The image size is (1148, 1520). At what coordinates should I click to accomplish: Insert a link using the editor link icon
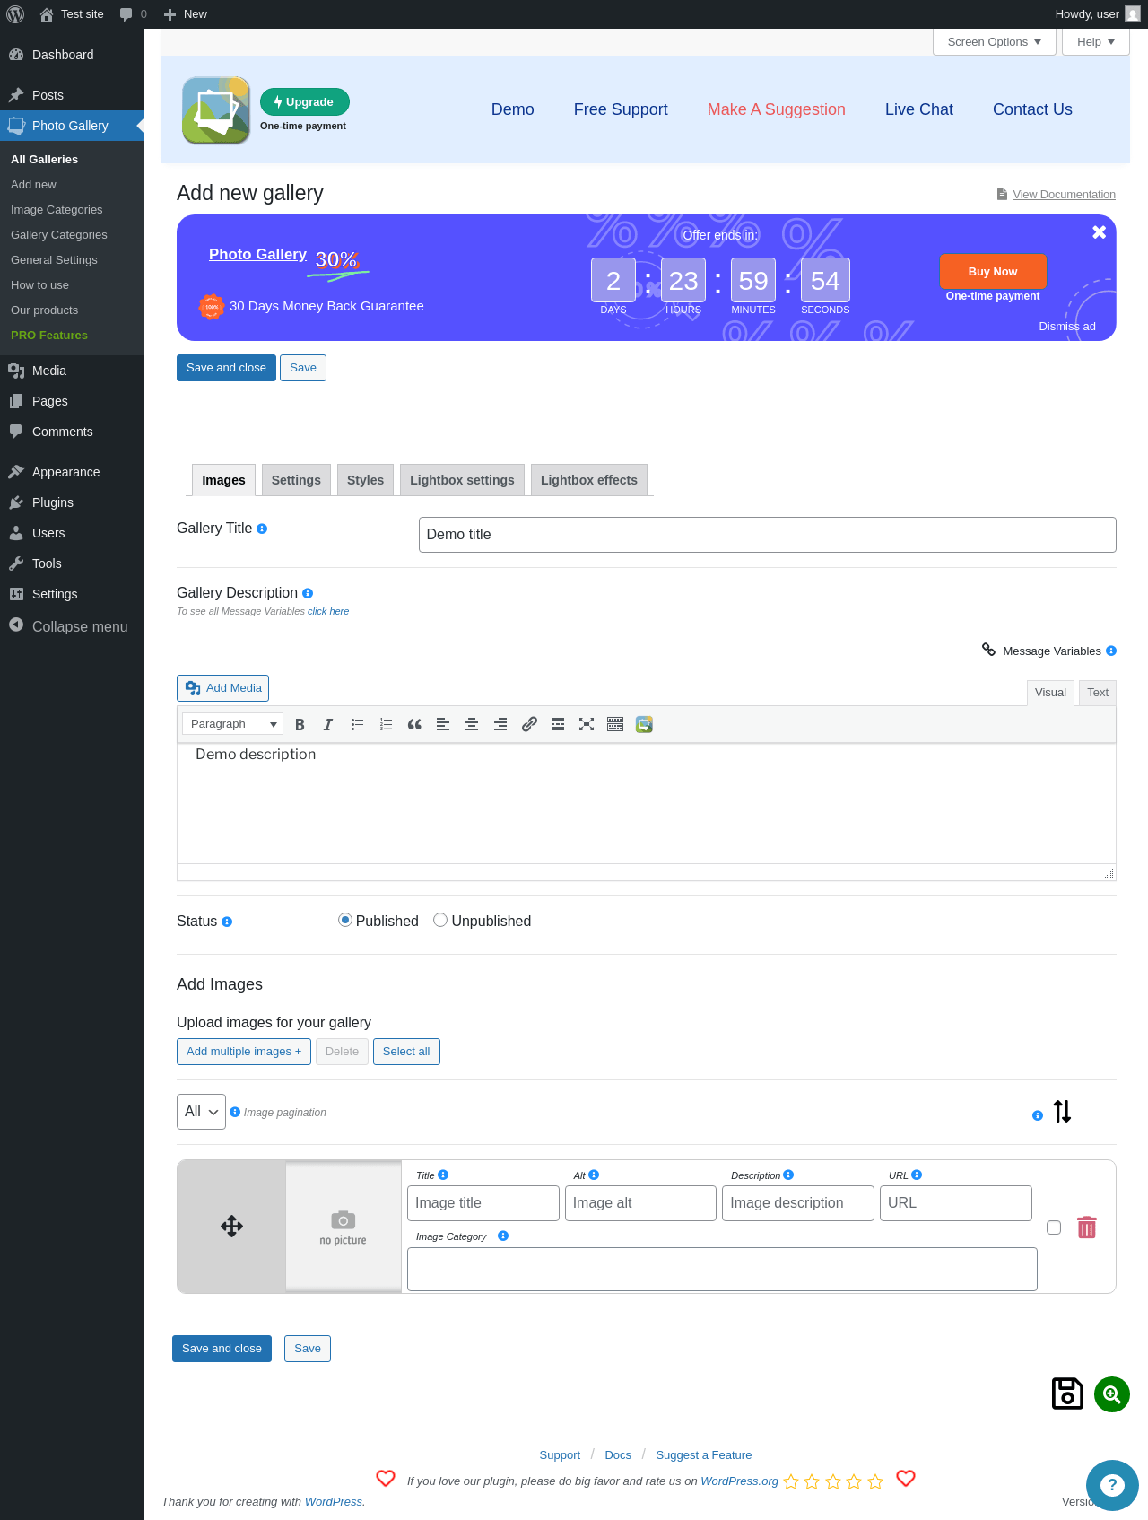(x=529, y=724)
